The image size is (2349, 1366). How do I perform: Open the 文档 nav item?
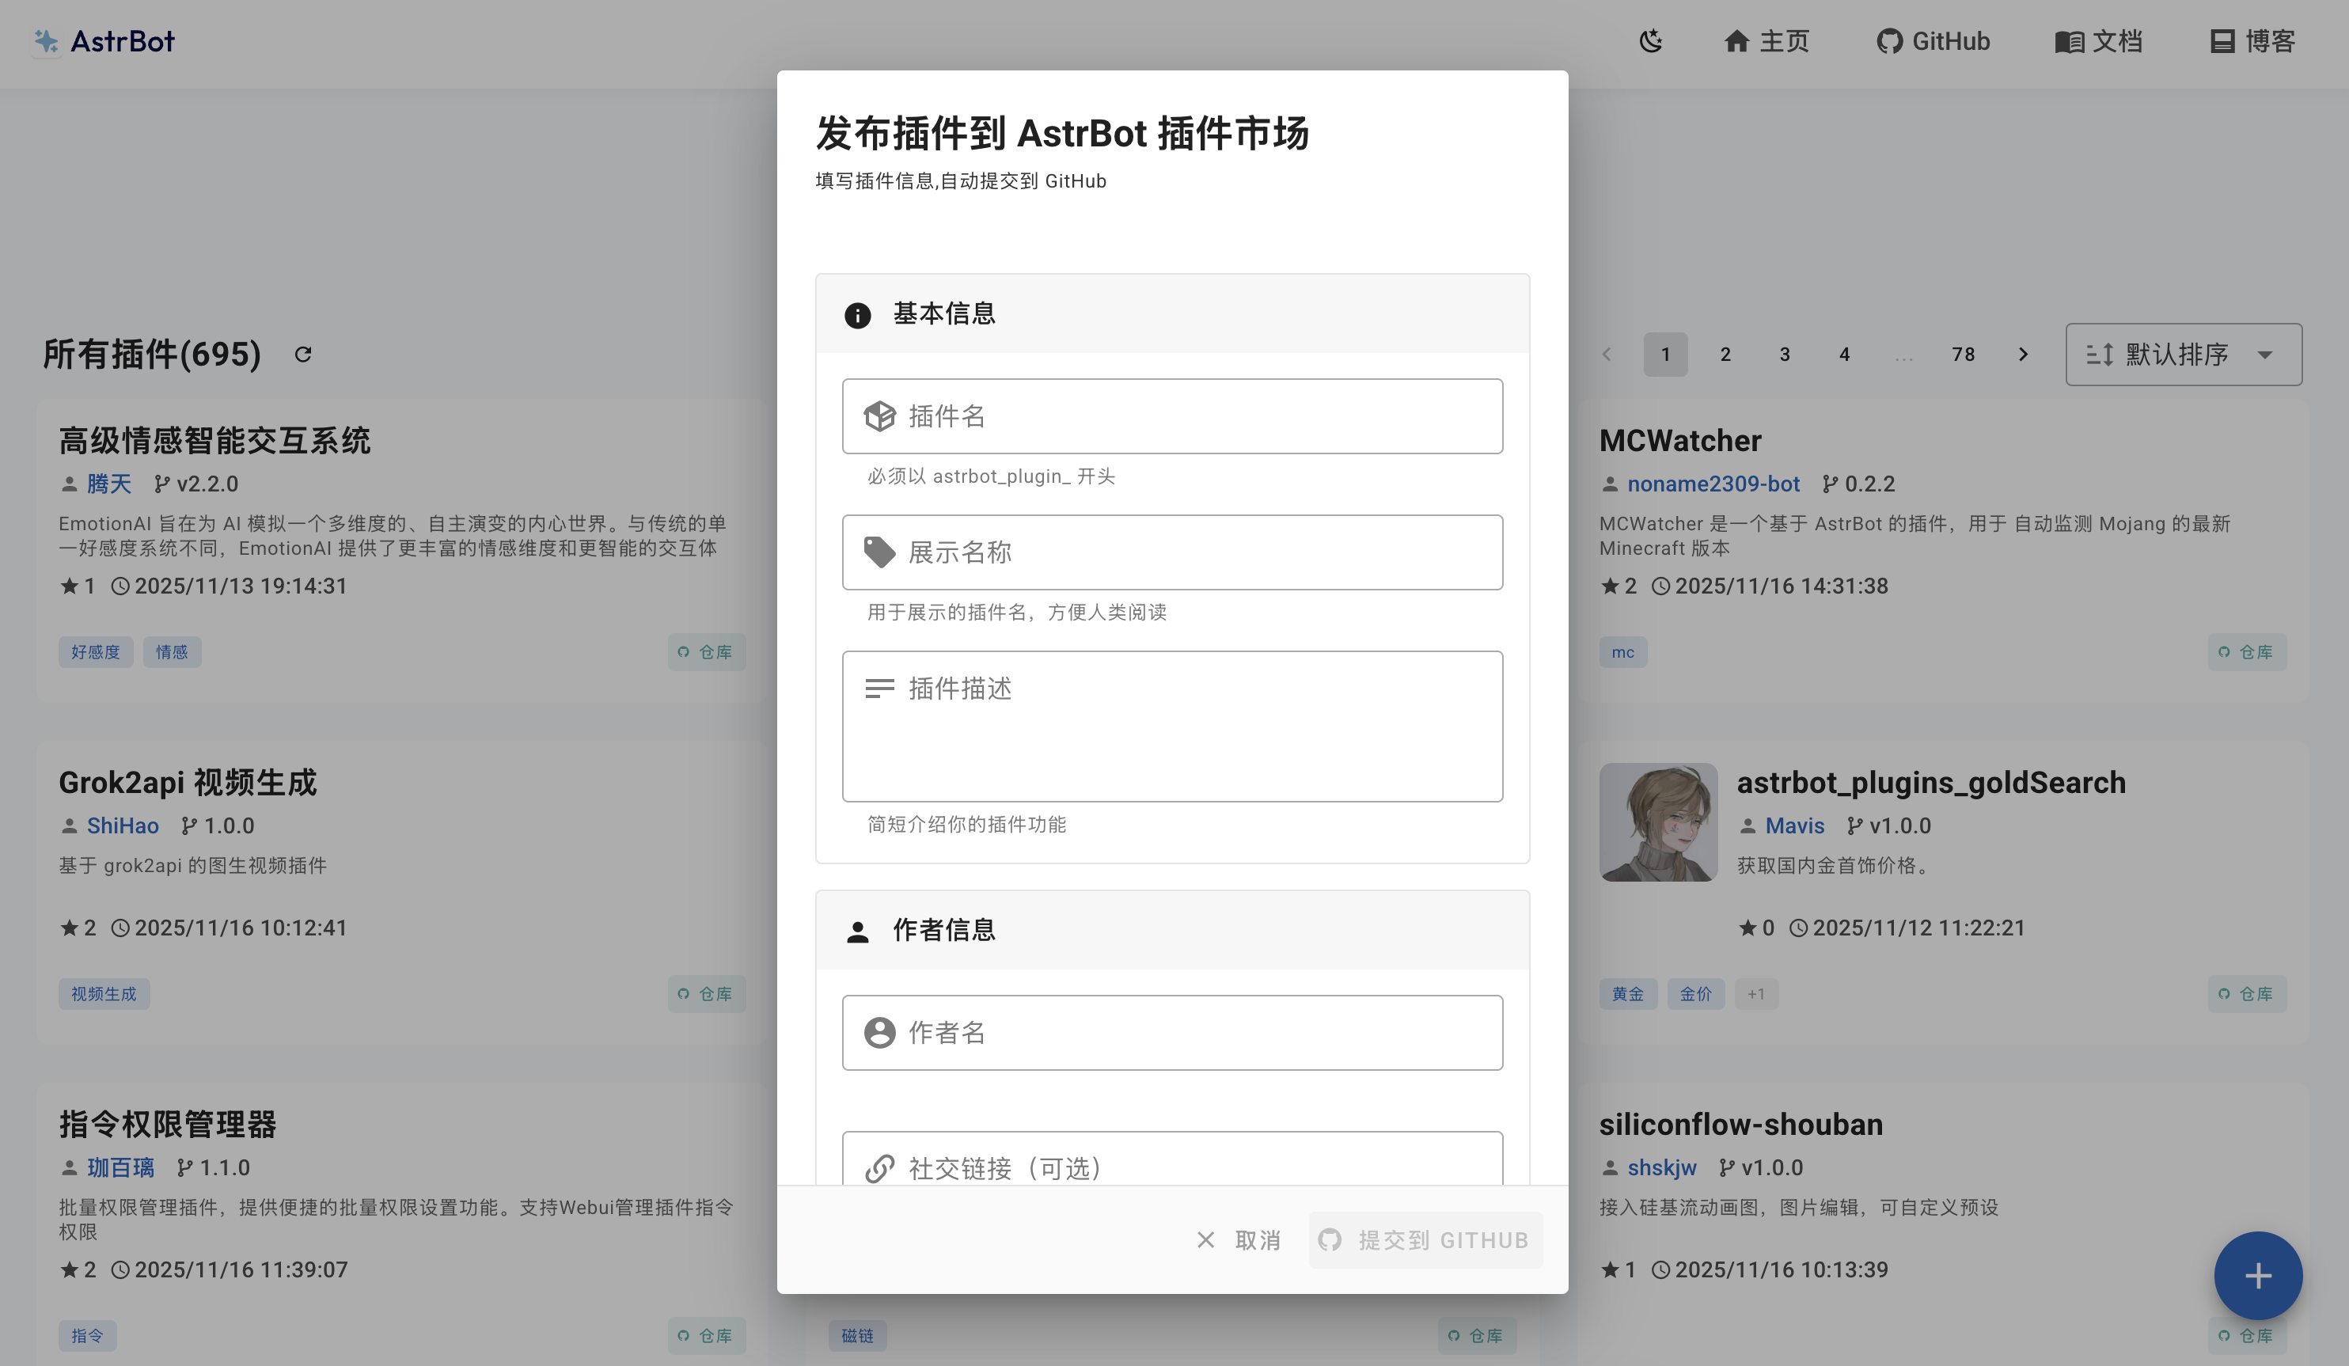coord(2098,41)
